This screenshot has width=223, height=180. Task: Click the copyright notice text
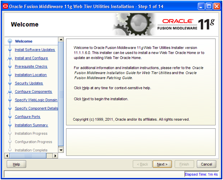tap(131, 119)
